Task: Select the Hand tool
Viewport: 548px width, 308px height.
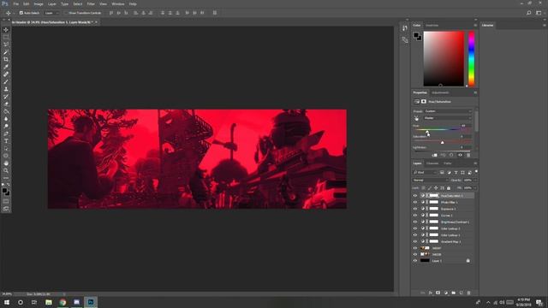Action: point(6,163)
